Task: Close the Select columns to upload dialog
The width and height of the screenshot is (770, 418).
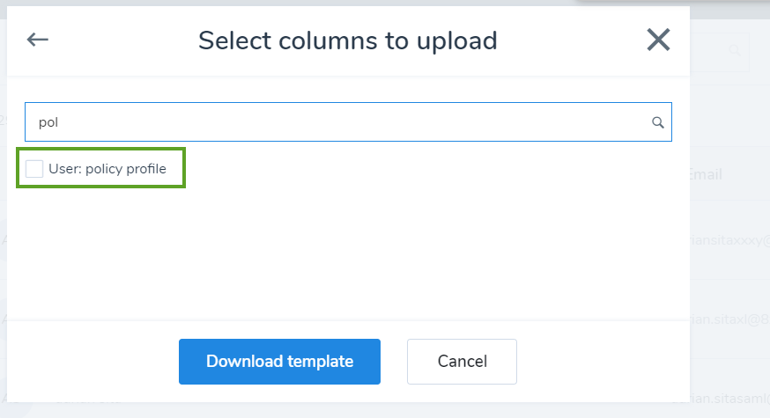Action: (x=658, y=40)
